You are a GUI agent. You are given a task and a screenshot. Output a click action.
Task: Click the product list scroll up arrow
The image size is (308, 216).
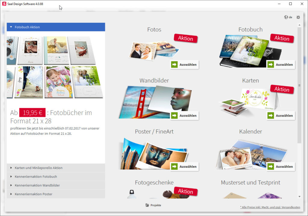pos(299,25)
